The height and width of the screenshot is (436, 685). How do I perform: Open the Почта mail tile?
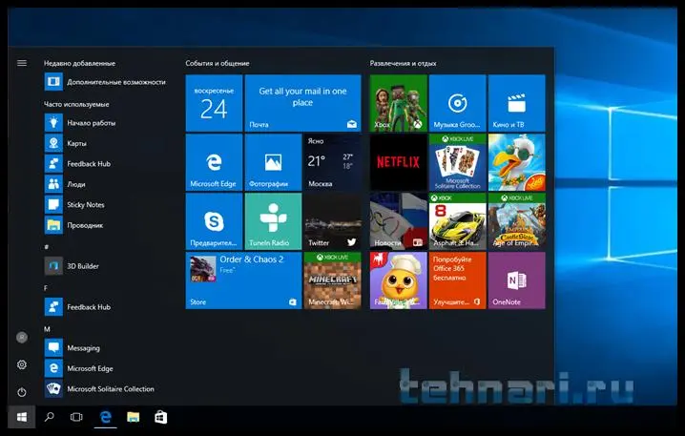pyautogui.click(x=303, y=103)
